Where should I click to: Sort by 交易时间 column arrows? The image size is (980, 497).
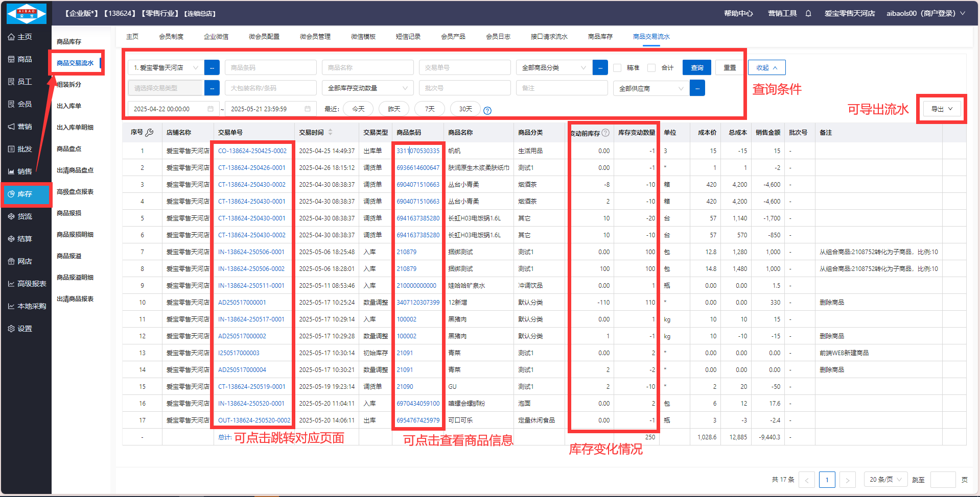pyautogui.click(x=331, y=132)
